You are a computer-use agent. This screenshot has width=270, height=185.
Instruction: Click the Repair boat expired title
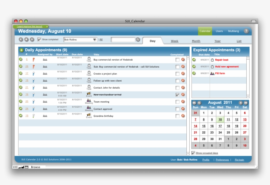(x=222, y=60)
